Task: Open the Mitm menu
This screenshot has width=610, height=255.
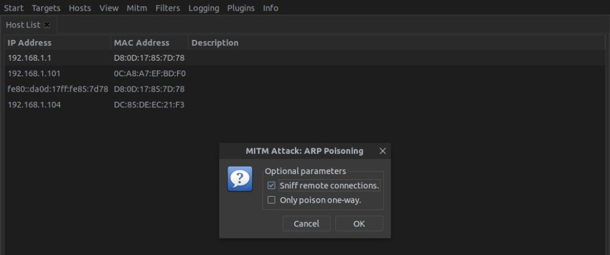Action: click(137, 8)
